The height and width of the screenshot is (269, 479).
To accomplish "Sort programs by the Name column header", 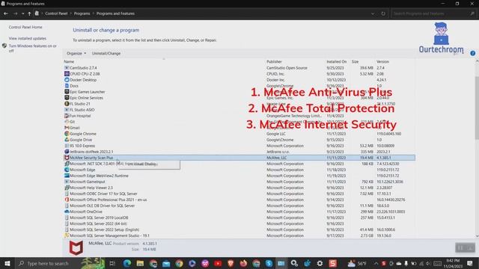I will point(69,61).
